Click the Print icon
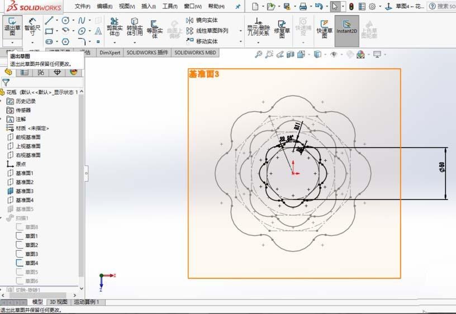456x314 pixels. click(x=303, y=6)
